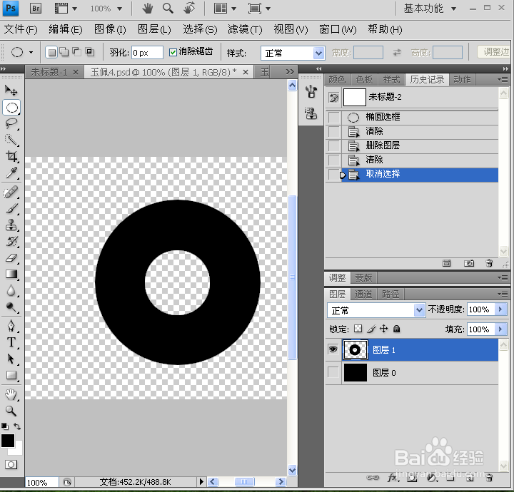This screenshot has width=514, height=492.
Task: Choose add to selection mode
Action: [64, 52]
